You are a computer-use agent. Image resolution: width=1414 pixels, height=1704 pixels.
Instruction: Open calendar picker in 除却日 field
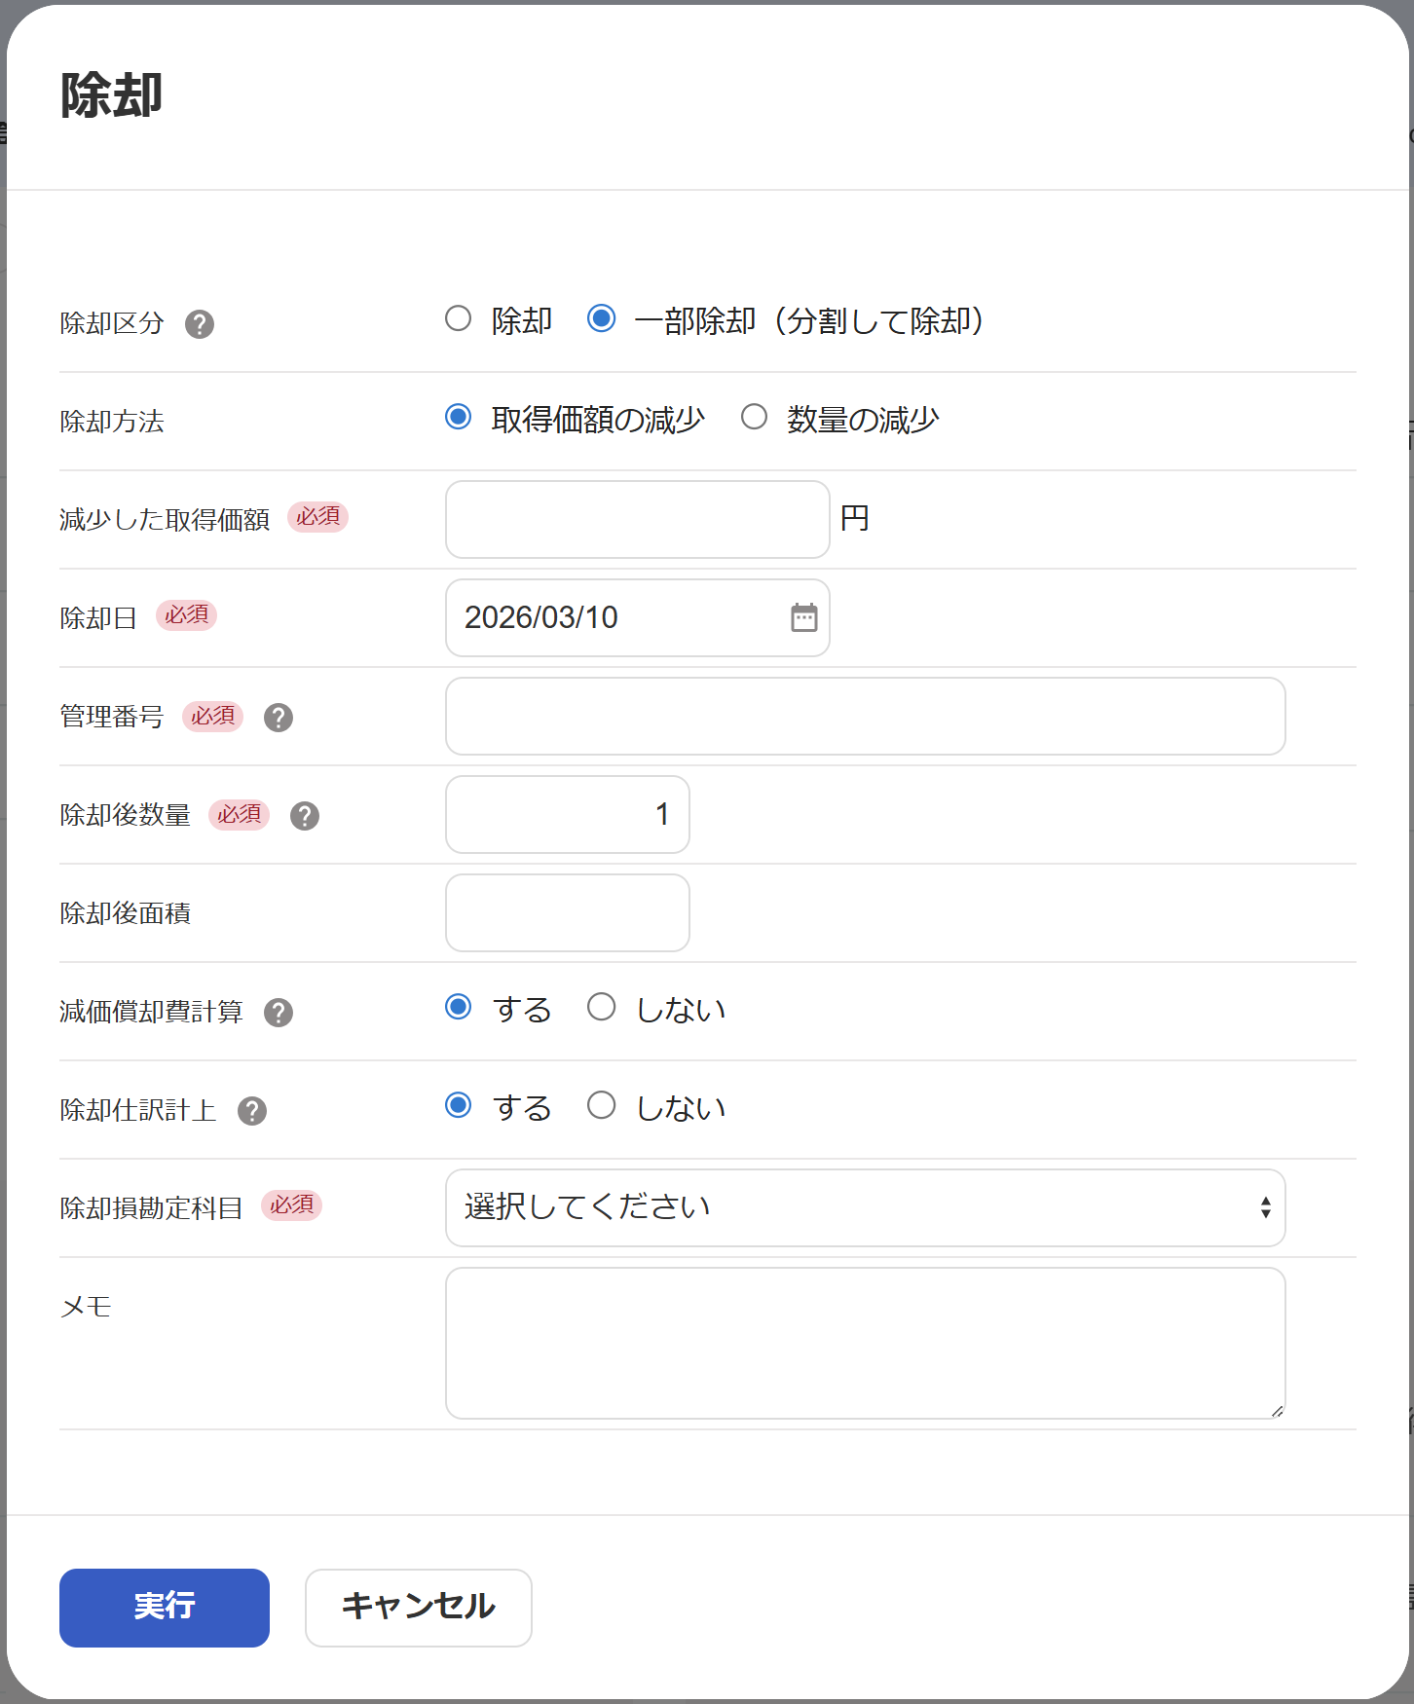804,617
